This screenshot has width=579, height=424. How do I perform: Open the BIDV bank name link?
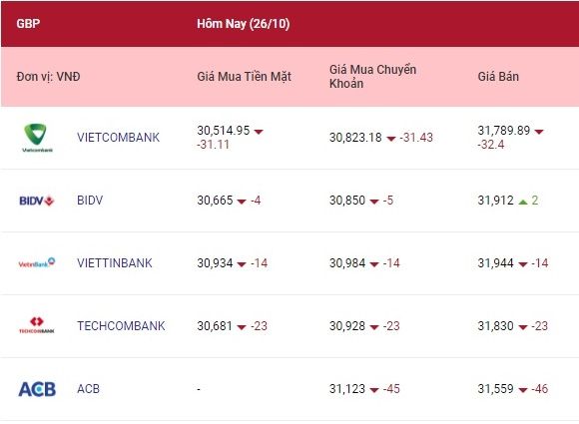pyautogui.click(x=90, y=200)
